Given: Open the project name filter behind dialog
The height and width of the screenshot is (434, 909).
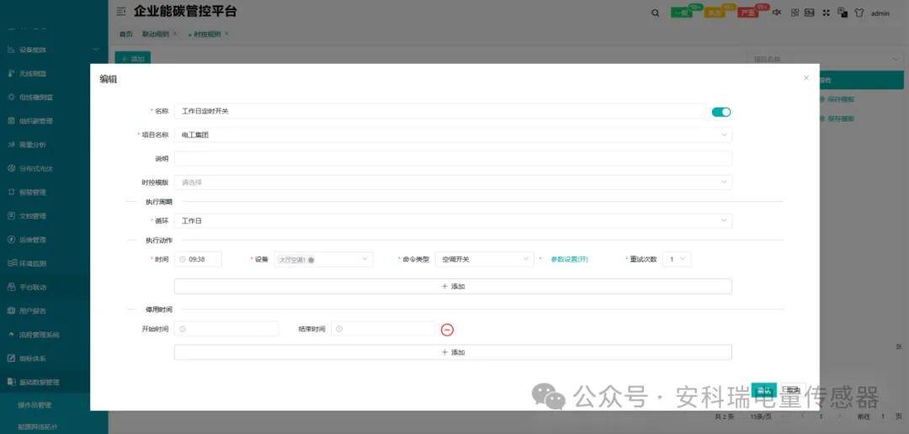Looking at the screenshot, I should pos(825,59).
